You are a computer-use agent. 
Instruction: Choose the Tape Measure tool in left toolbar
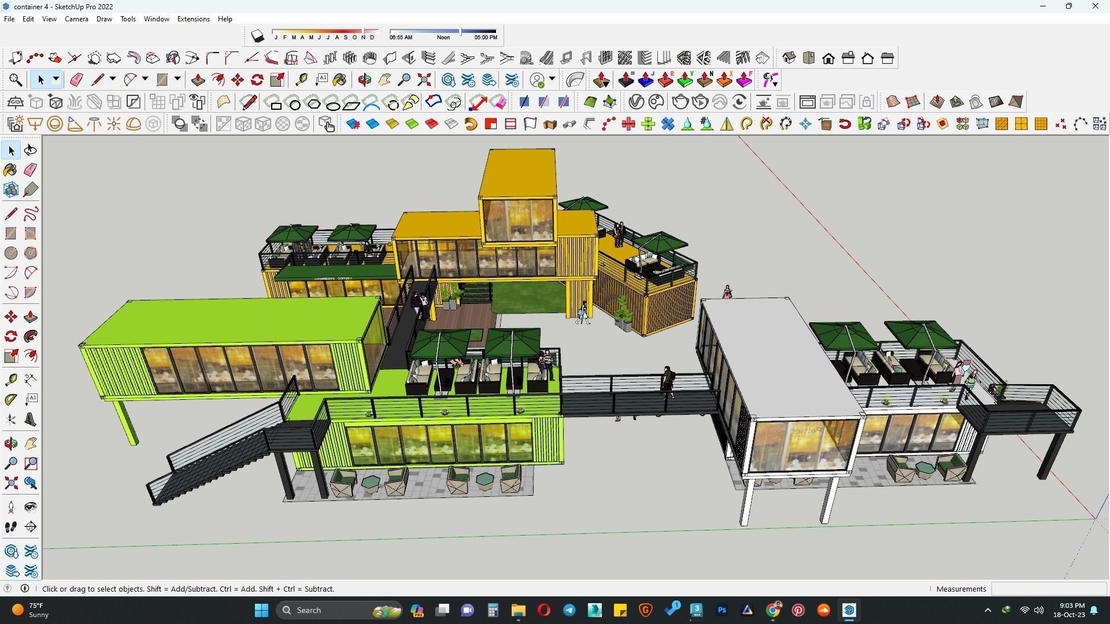coord(10,380)
